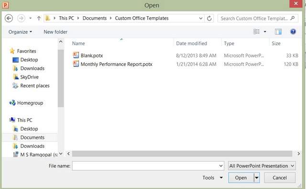Open the view options dropdown arrow

click(265, 32)
